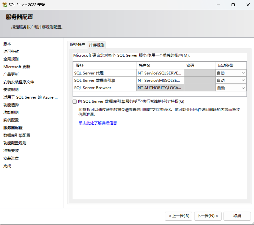Minimize the SQL Server 2022 setup window

[218, 5]
